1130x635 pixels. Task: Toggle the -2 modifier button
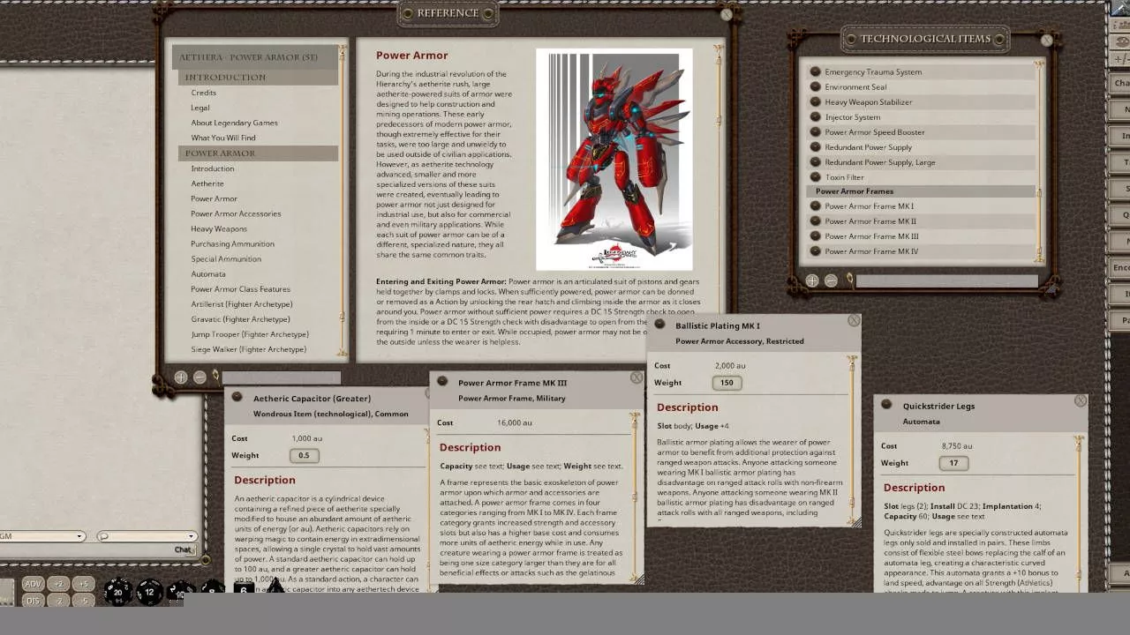coord(59,601)
